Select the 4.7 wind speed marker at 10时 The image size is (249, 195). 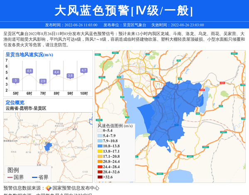click(x=84, y=70)
